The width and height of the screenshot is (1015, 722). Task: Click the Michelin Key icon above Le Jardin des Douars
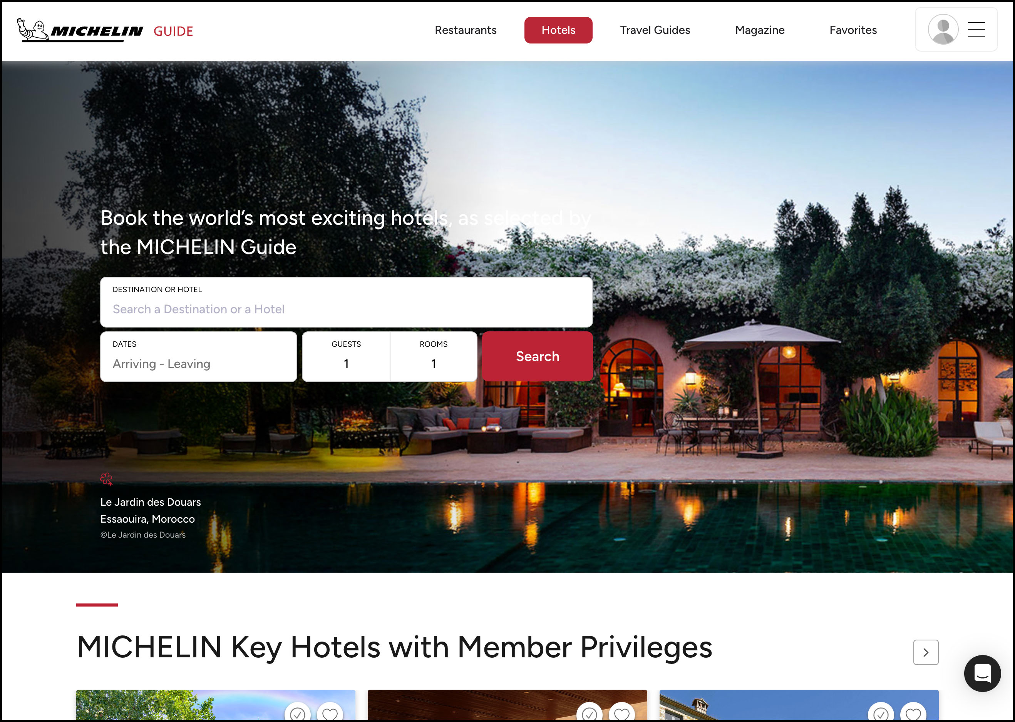[x=106, y=479]
